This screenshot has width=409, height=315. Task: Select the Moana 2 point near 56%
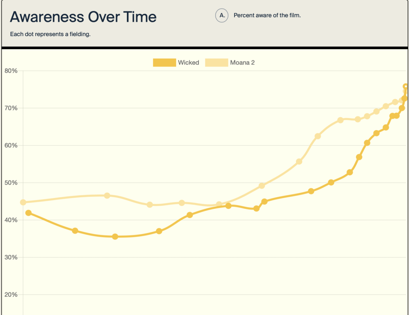pos(299,162)
